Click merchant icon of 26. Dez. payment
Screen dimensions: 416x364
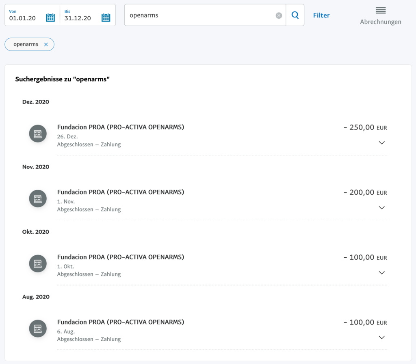coord(38,134)
